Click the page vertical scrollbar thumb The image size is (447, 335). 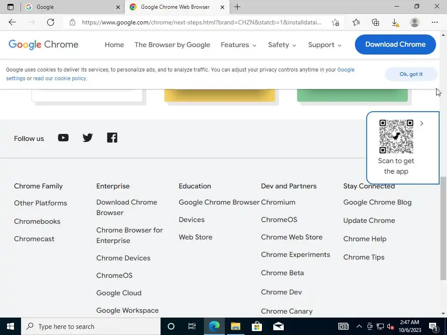click(443, 228)
